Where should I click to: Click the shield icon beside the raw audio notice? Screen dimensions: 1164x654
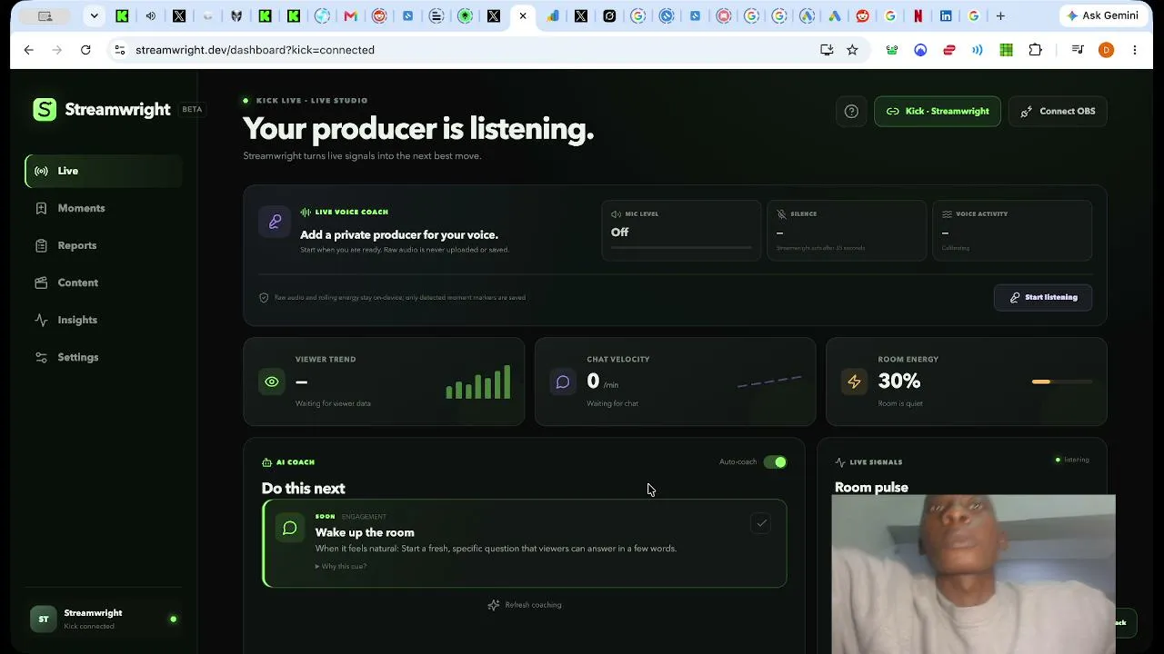pos(264,298)
